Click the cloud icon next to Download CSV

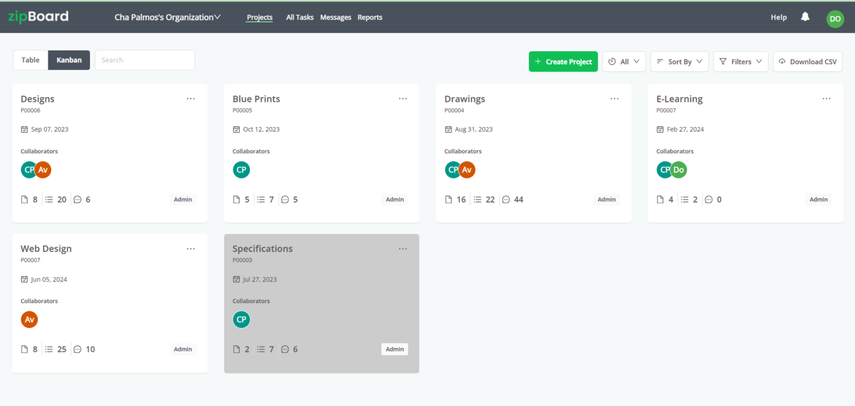point(783,61)
